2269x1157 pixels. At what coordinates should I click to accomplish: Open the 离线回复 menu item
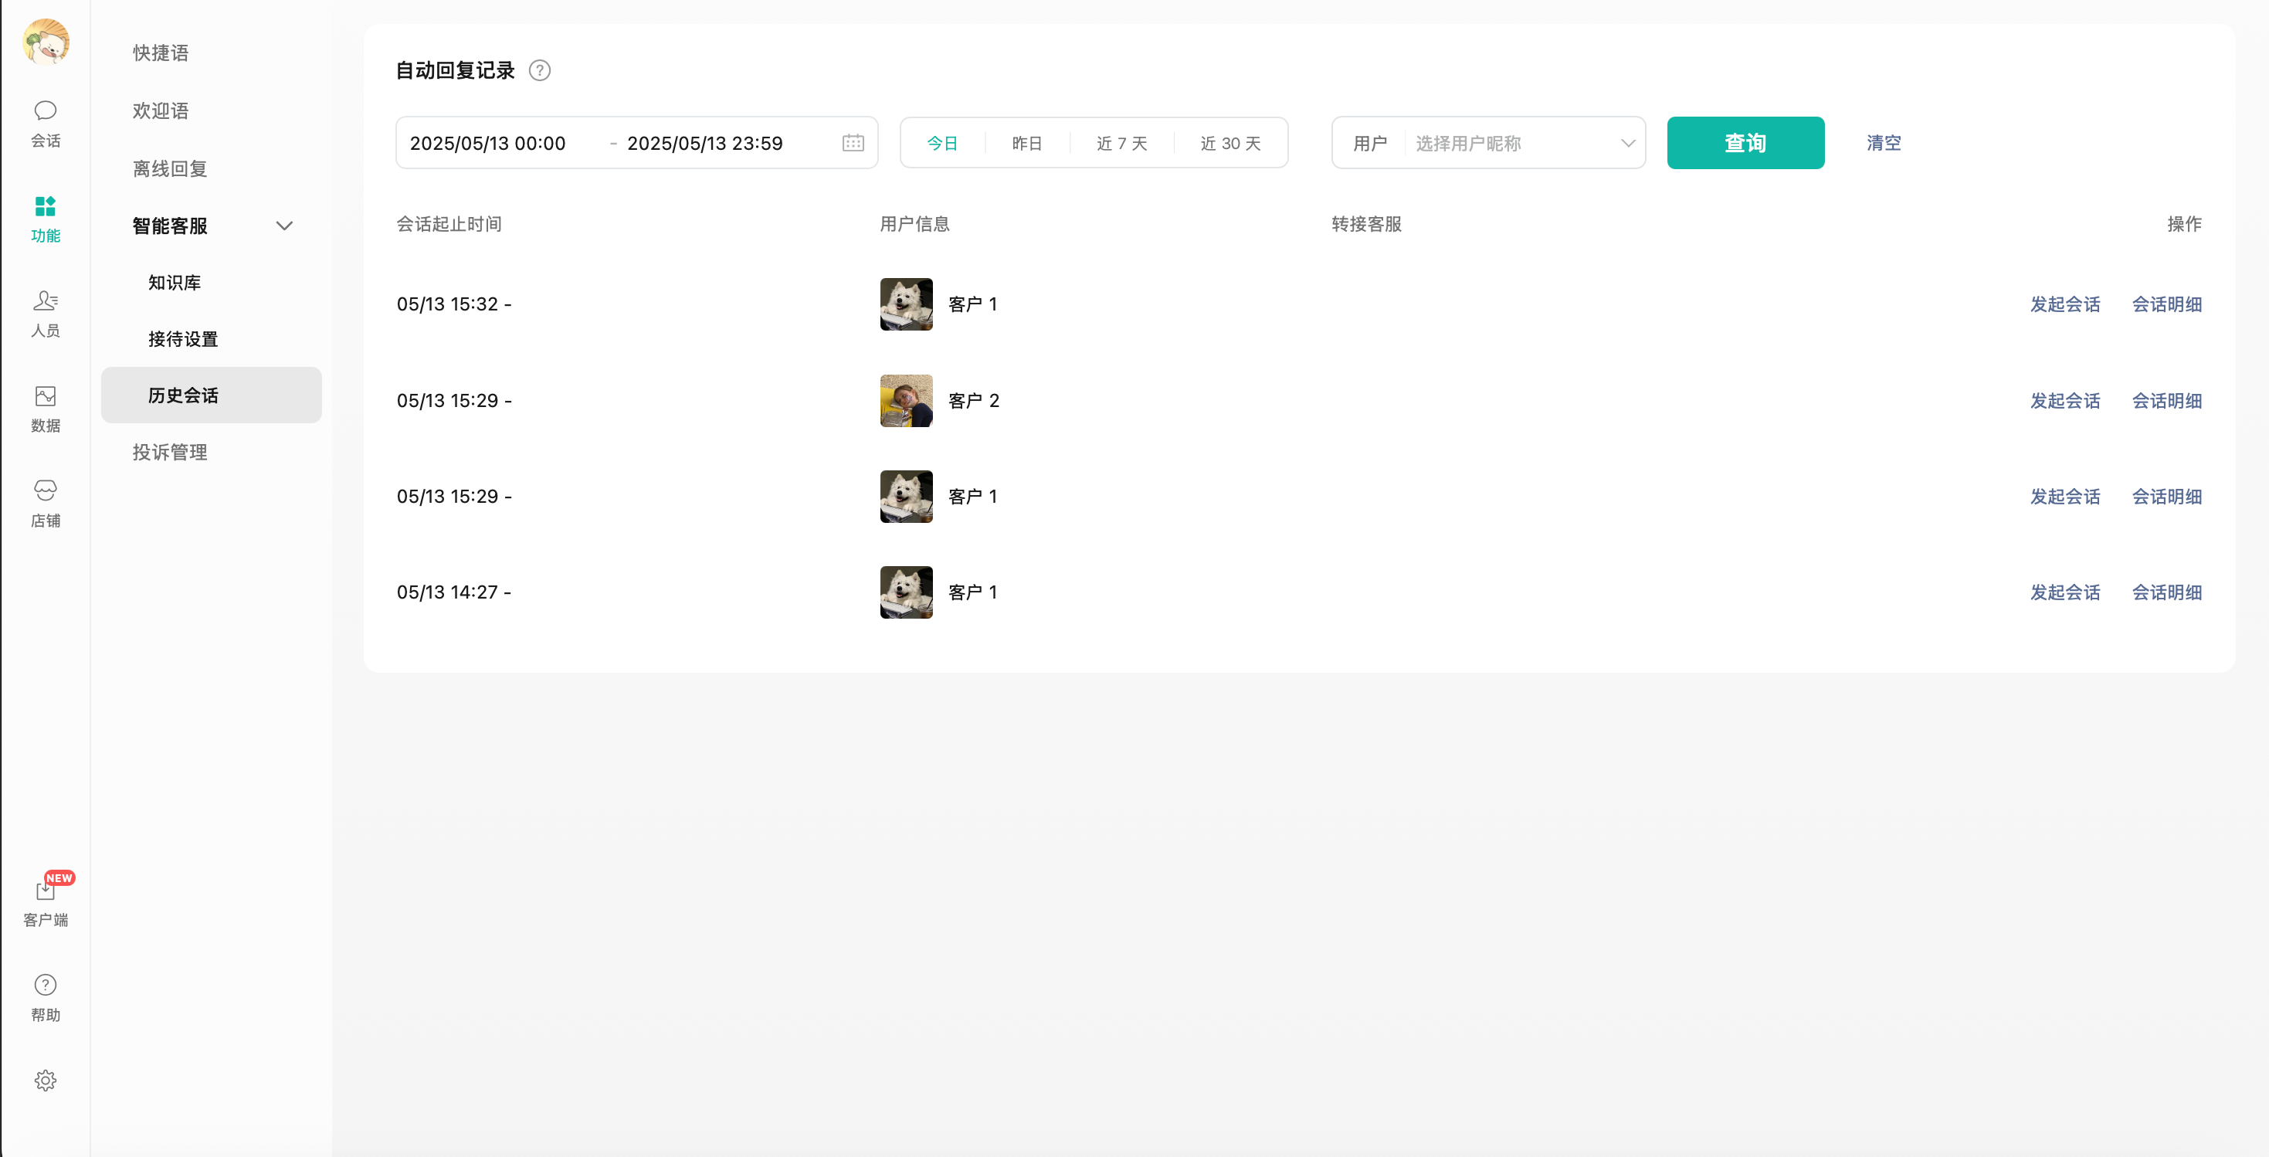170,168
